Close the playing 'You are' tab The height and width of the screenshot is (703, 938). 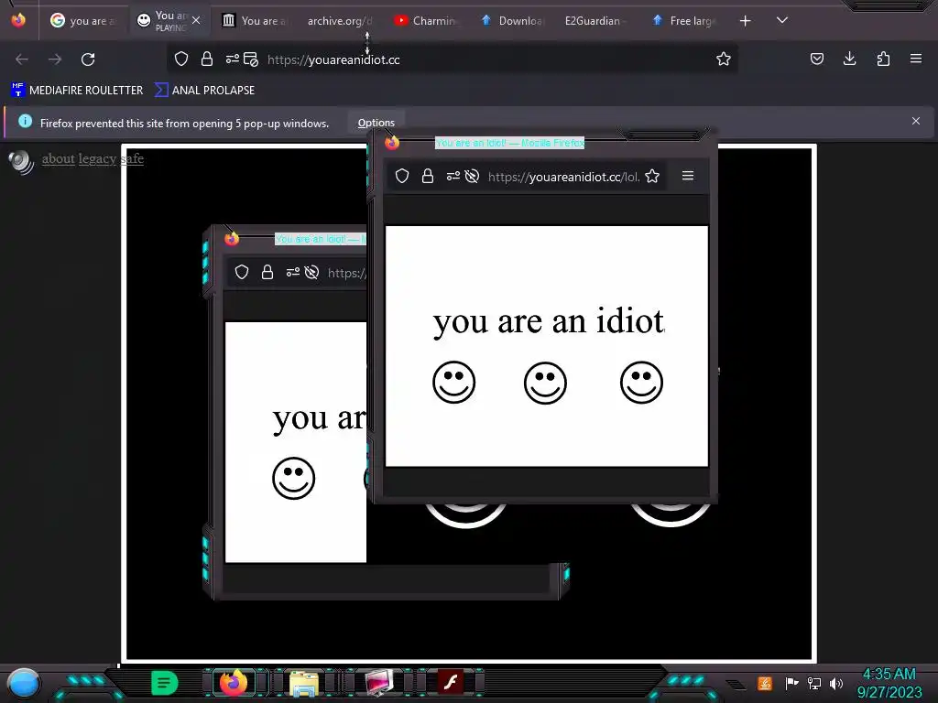pyautogui.click(x=196, y=20)
